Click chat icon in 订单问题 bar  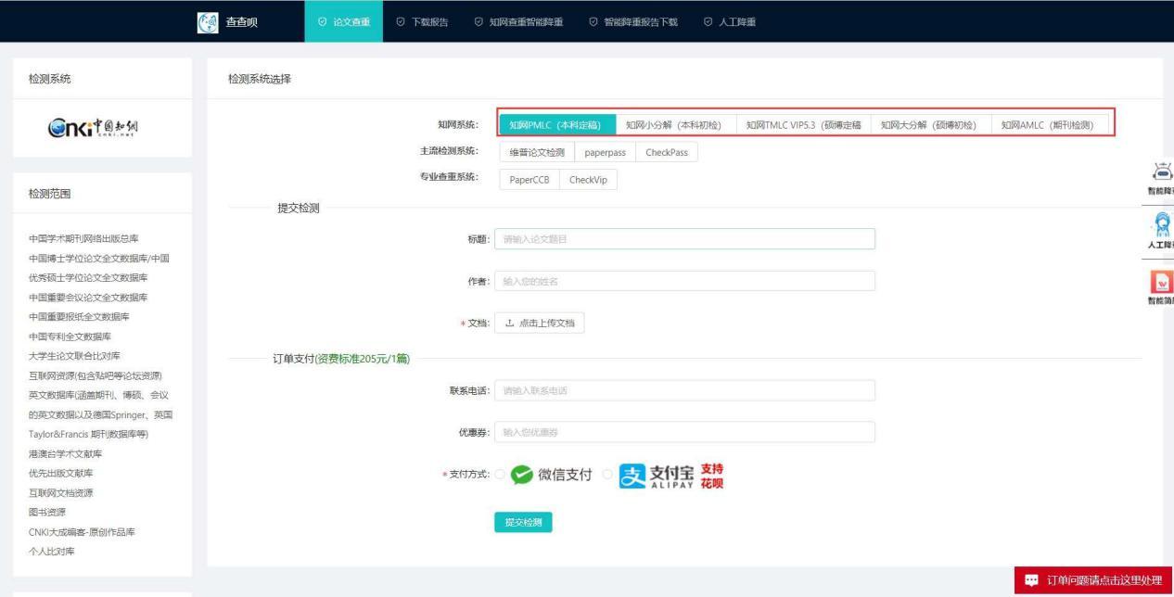point(1030,580)
